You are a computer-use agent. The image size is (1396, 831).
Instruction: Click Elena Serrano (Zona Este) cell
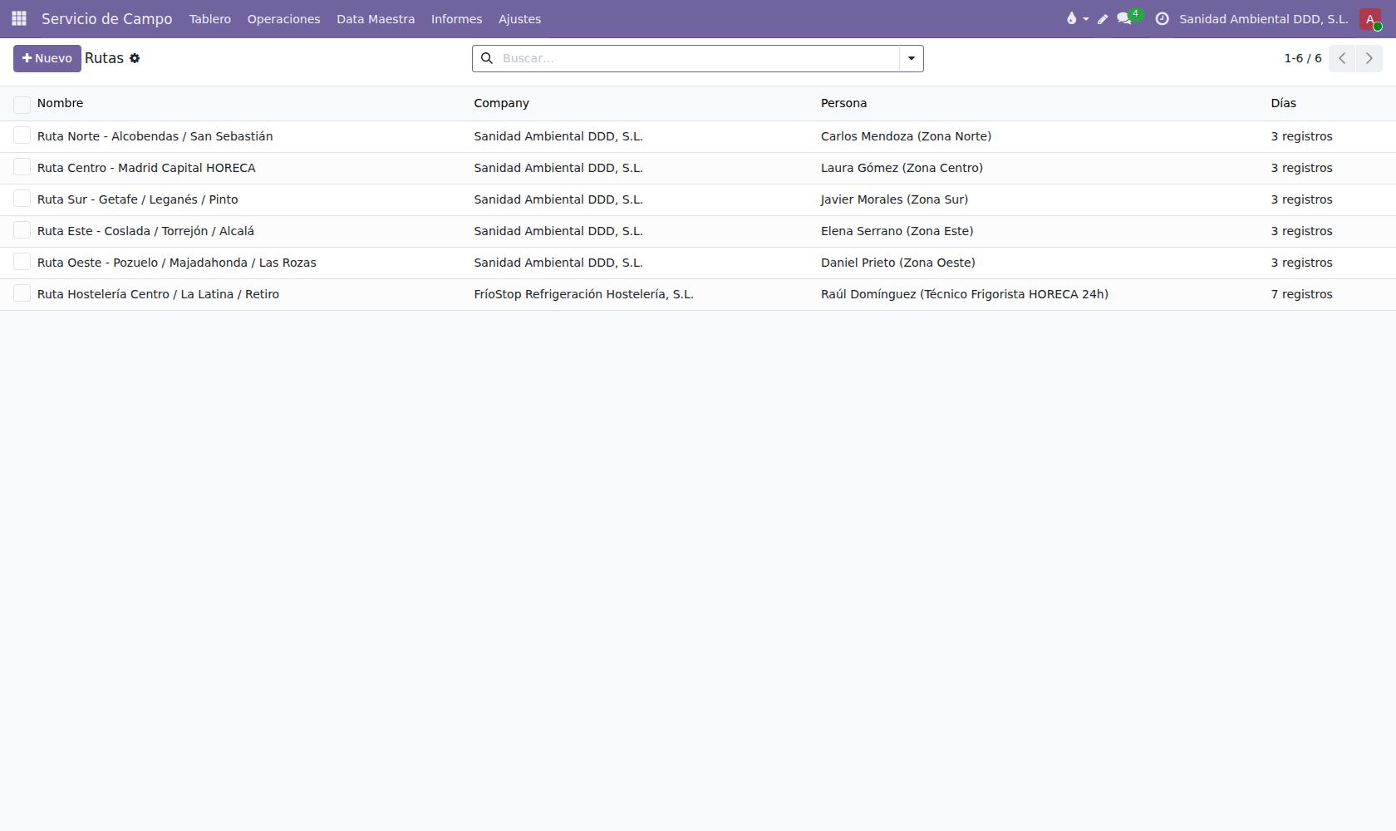point(897,231)
